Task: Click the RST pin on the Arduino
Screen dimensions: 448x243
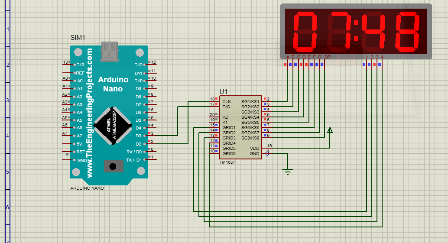Action: click(x=81, y=152)
